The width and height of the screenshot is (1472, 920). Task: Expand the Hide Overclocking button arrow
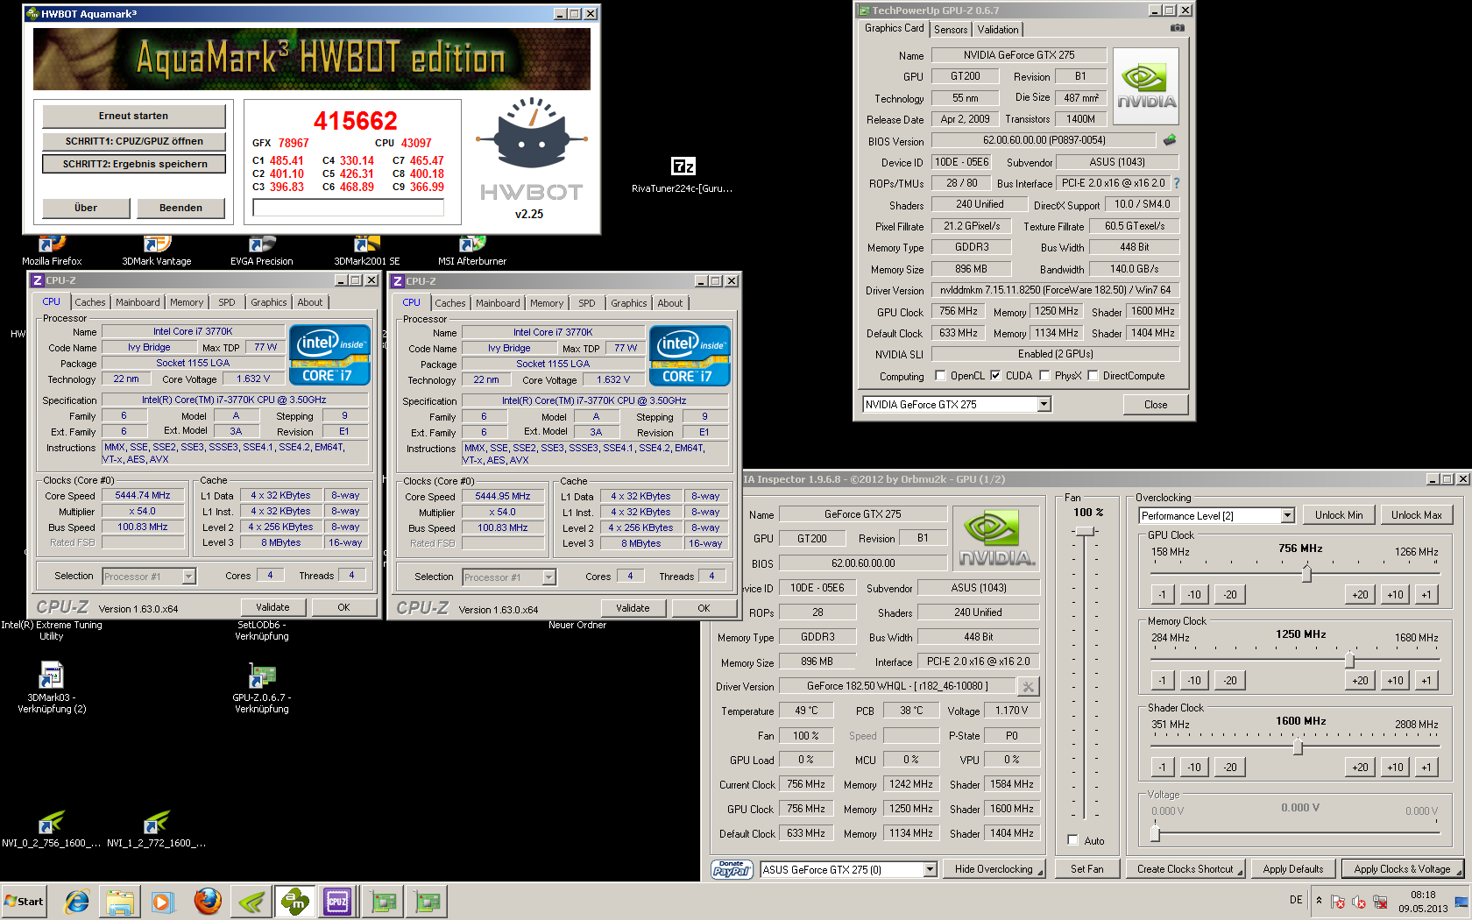pos(1040,872)
